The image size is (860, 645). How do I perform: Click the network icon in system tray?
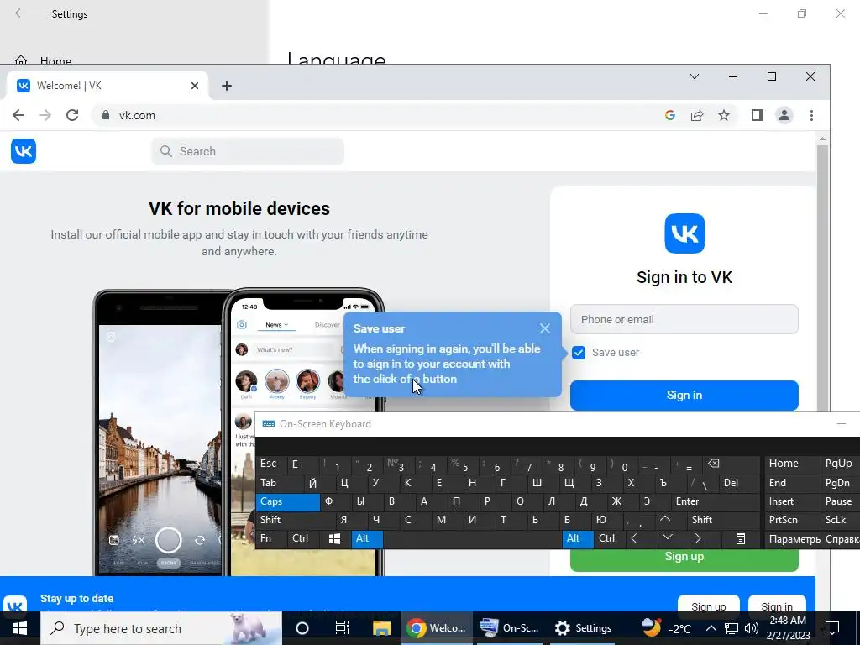732,628
